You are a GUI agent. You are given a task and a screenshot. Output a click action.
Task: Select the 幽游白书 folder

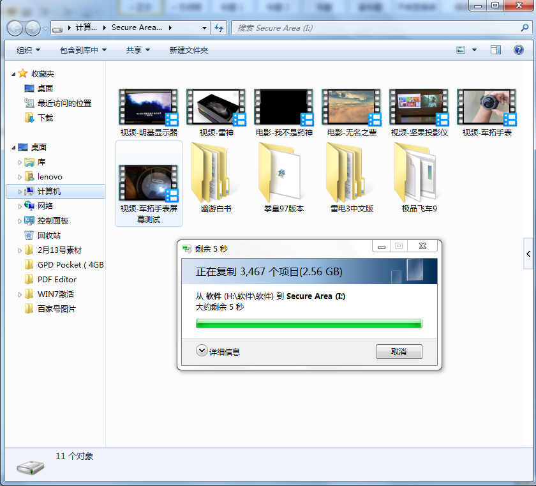[x=216, y=178]
